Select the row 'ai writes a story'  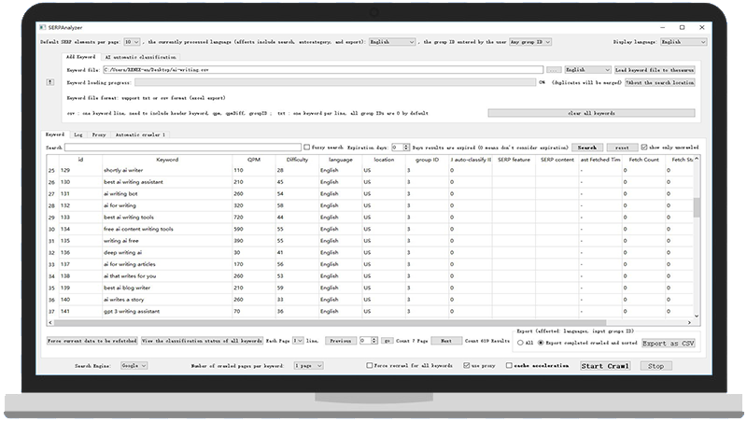(369, 300)
